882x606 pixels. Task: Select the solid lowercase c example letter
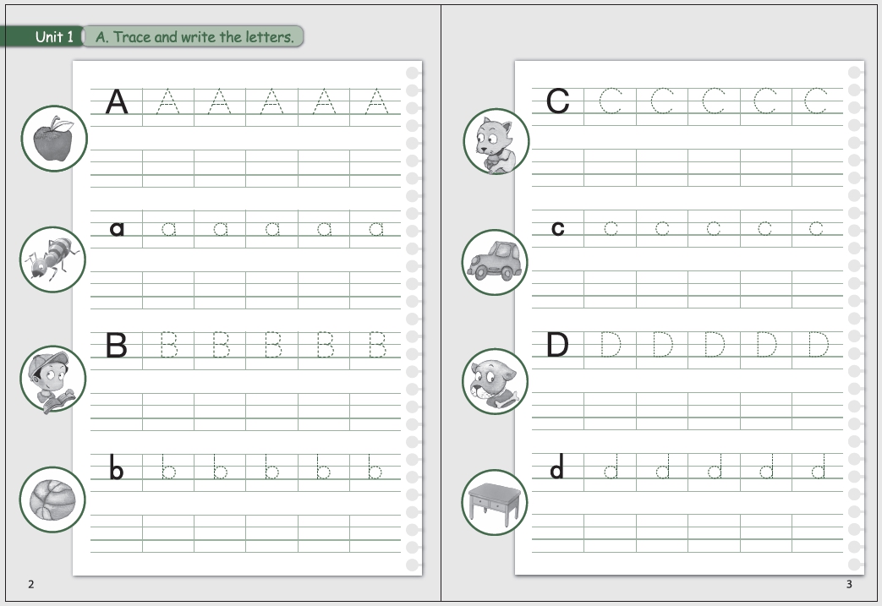point(558,229)
